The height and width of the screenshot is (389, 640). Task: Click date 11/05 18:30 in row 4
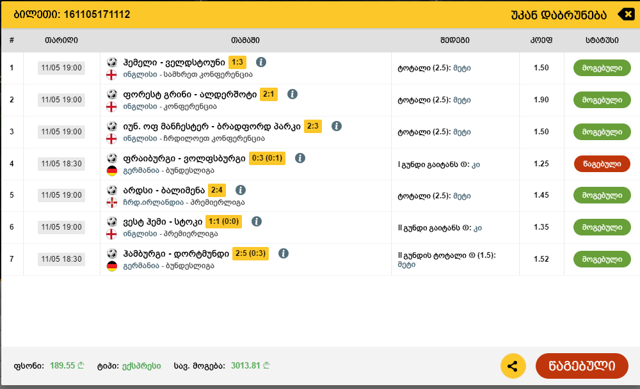[61, 164]
